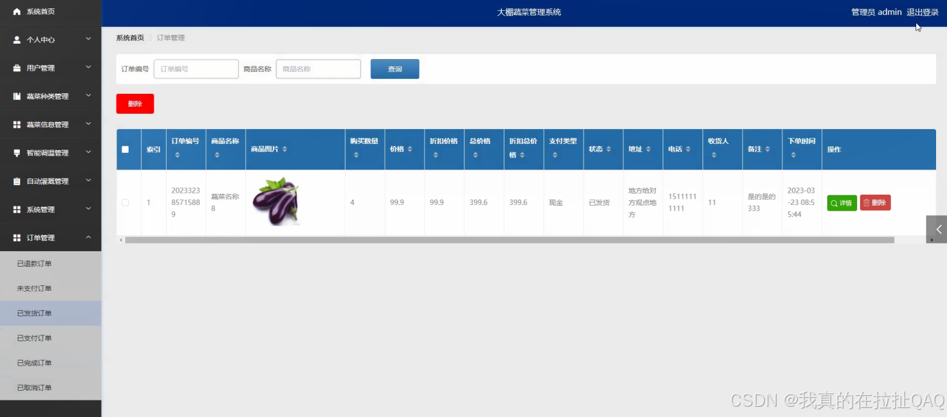The image size is (947, 417).
Task: Click 退出登录 link in header
Action: click(923, 12)
